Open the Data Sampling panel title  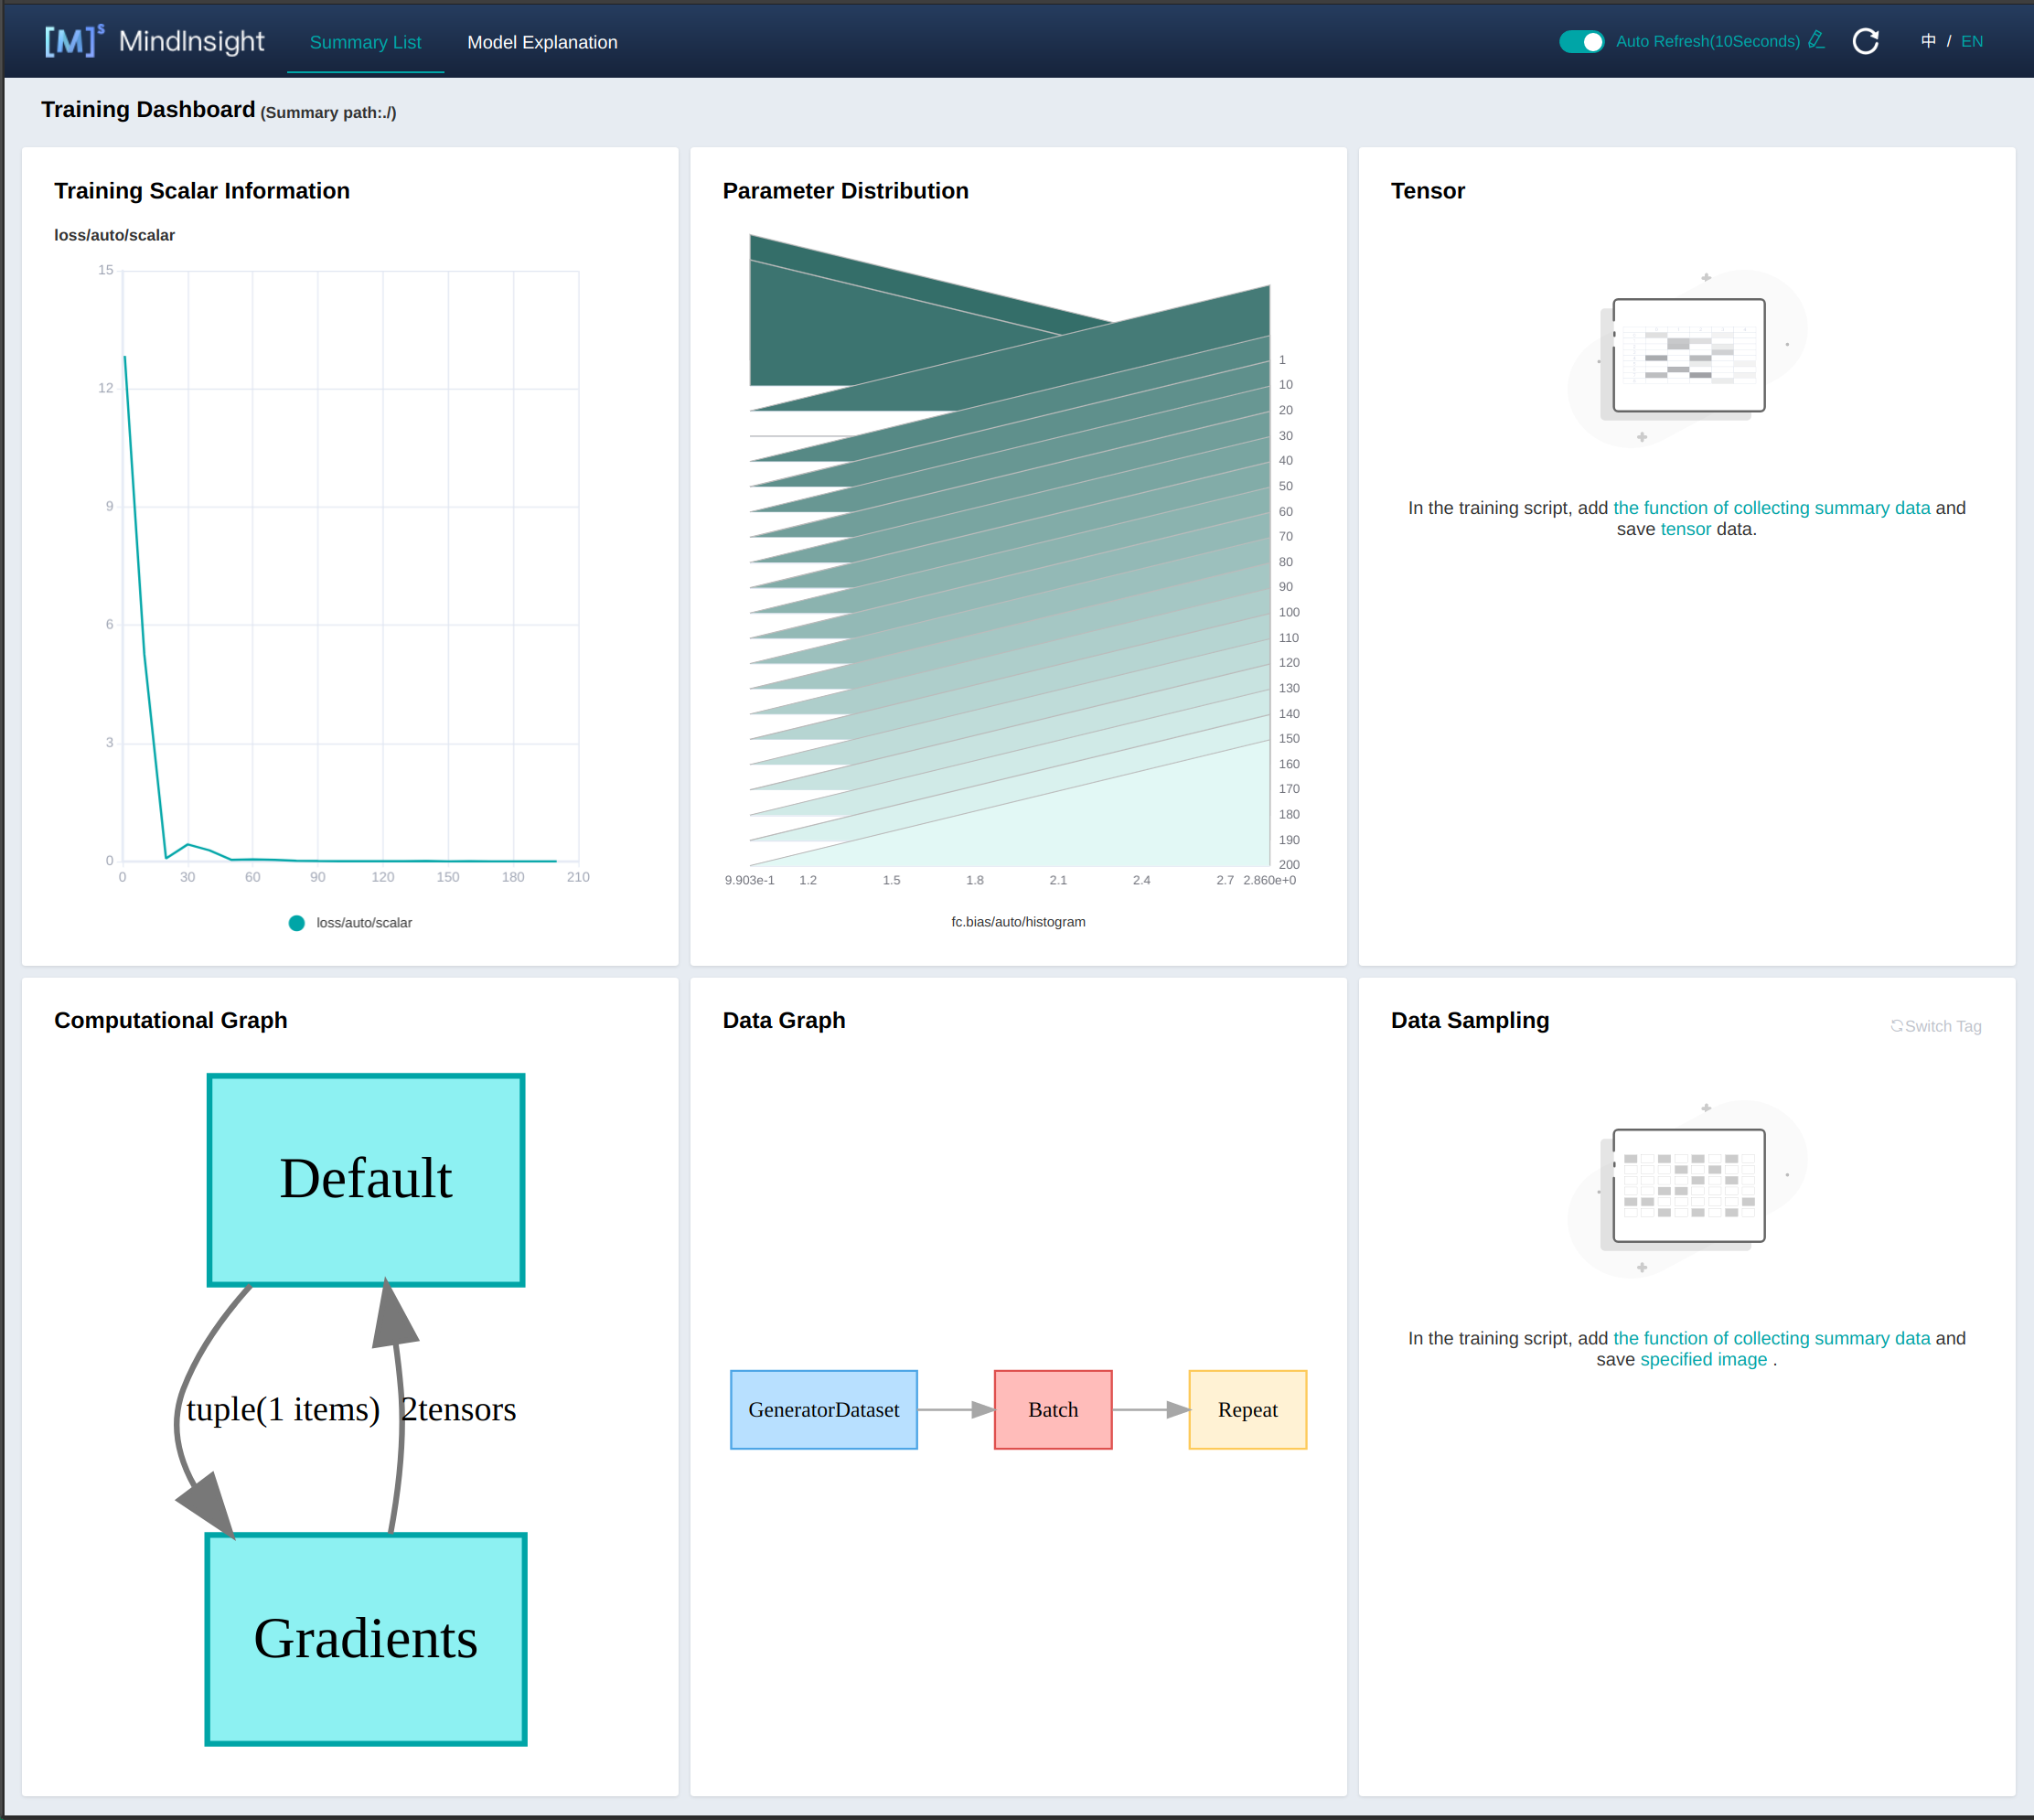1470,1020
